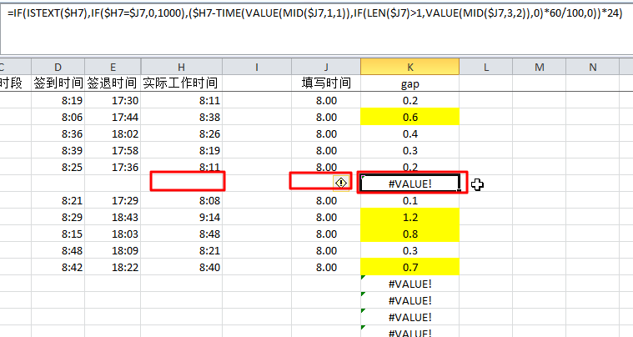Image resolution: width=633 pixels, height=337 pixels.
Task: Select the 8.00 cell in the 17:44 row
Action: point(326,117)
